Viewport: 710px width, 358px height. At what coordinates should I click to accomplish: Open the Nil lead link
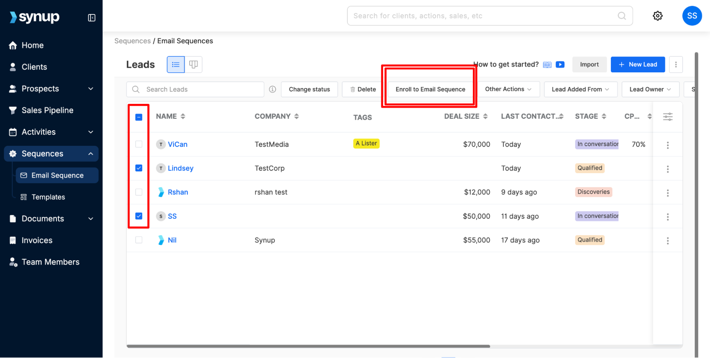click(x=172, y=240)
